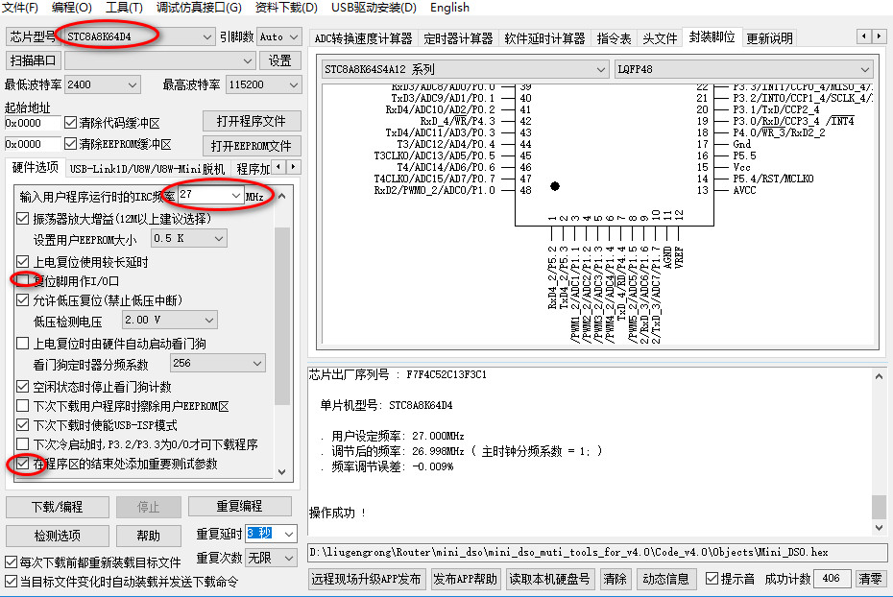
Task: Open the USB驱动安装(D) menu
Action: point(374,8)
